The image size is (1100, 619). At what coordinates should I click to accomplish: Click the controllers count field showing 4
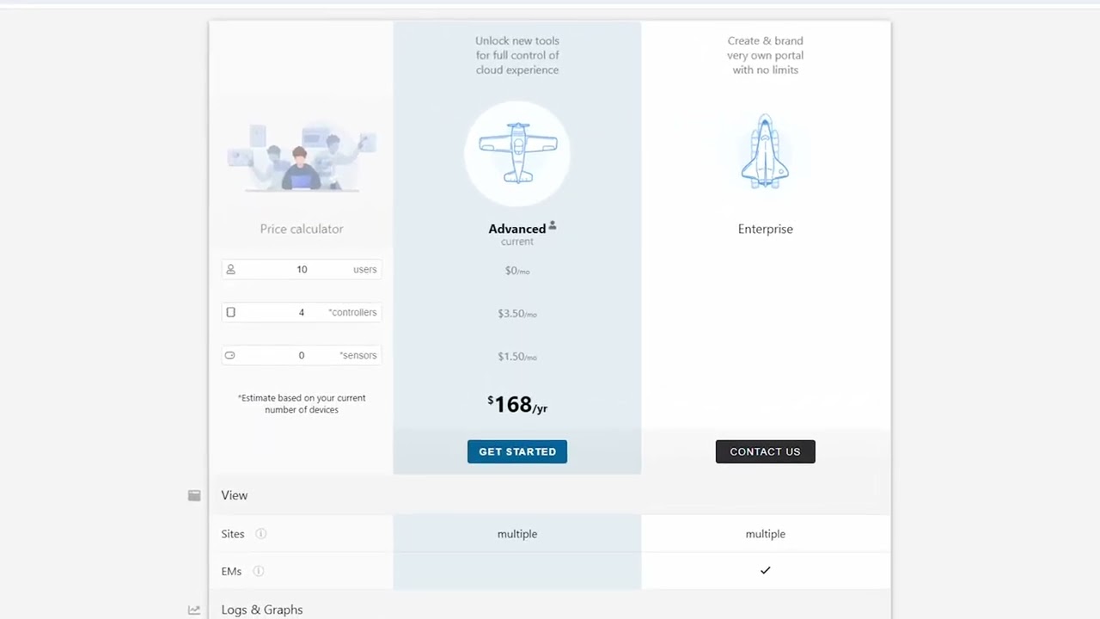click(x=302, y=312)
